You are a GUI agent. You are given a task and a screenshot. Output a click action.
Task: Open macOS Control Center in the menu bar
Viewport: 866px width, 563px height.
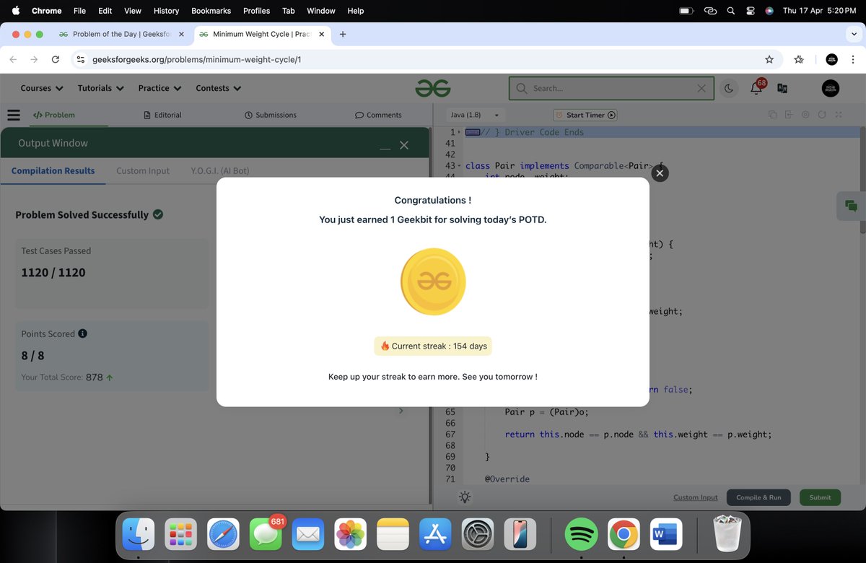751,11
